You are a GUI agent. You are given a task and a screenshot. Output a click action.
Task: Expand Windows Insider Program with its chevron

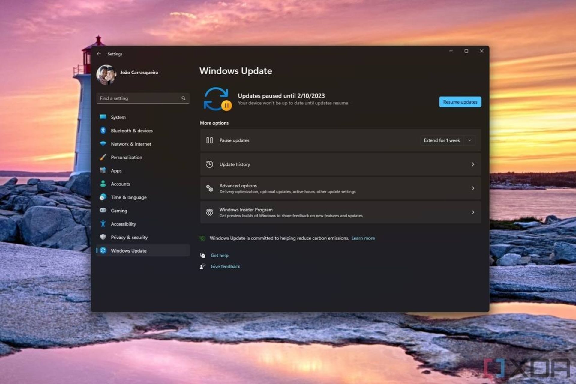click(473, 212)
